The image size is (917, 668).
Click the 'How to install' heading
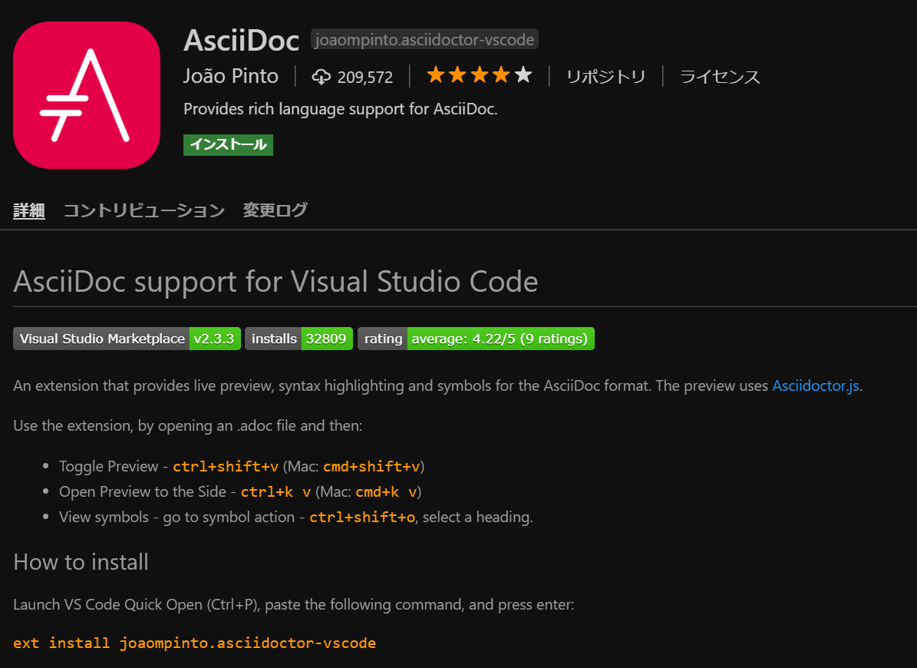(x=81, y=562)
